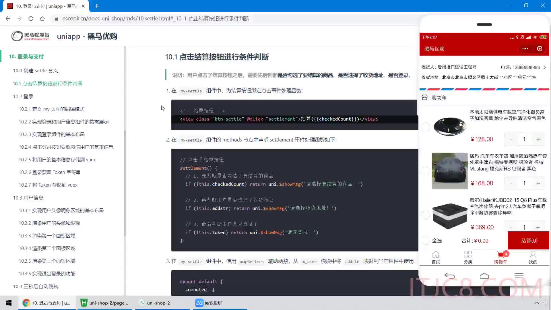
Task: Click the address bar URL
Action: 156,19
